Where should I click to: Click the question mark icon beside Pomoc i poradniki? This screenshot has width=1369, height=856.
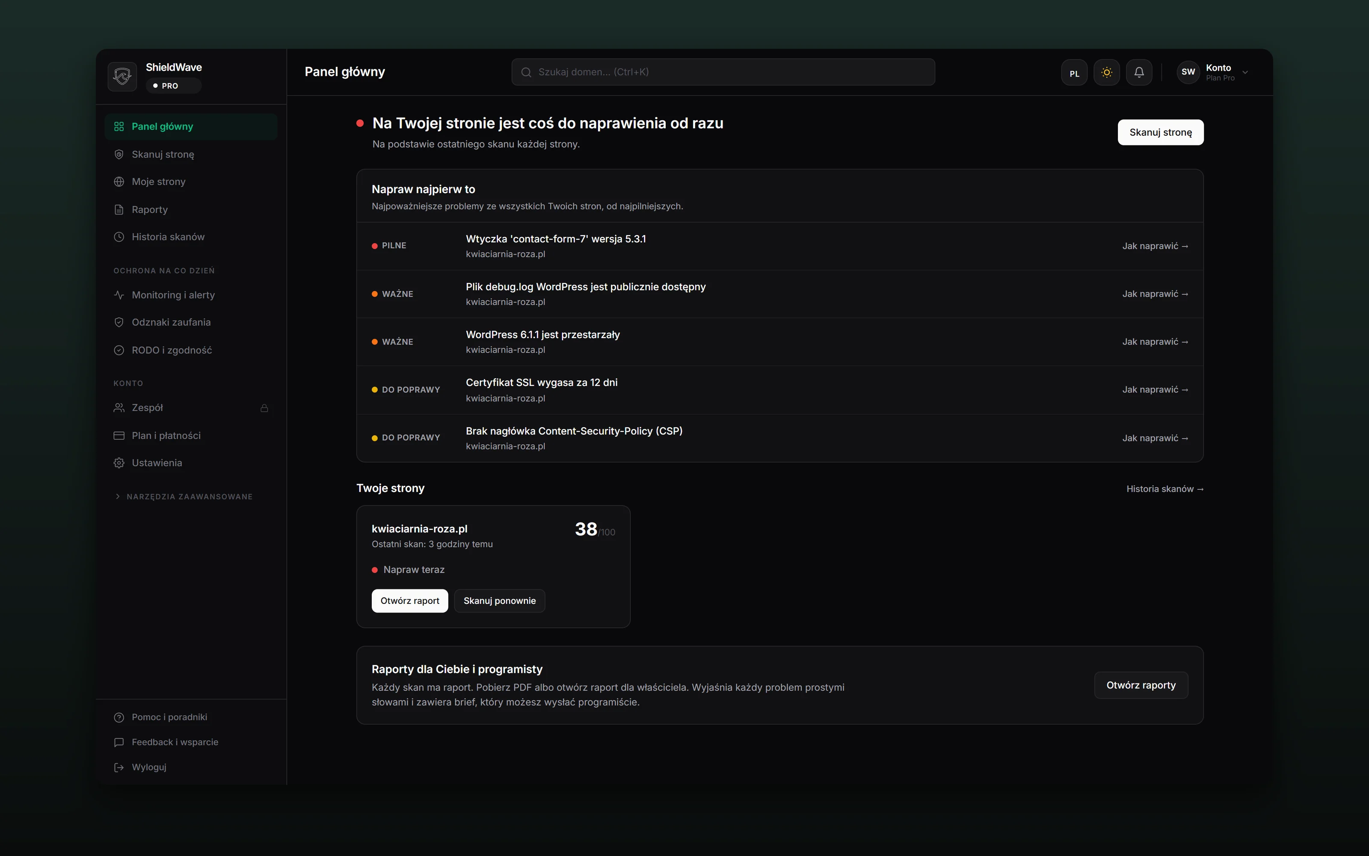pyautogui.click(x=119, y=717)
